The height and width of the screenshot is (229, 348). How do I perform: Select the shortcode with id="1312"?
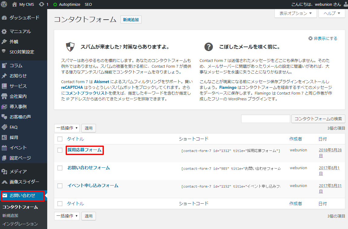(231, 151)
